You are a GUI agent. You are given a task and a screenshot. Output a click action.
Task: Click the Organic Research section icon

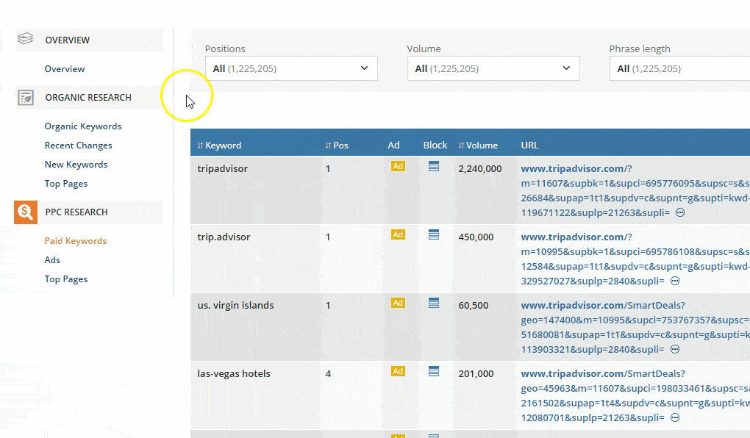tap(25, 98)
